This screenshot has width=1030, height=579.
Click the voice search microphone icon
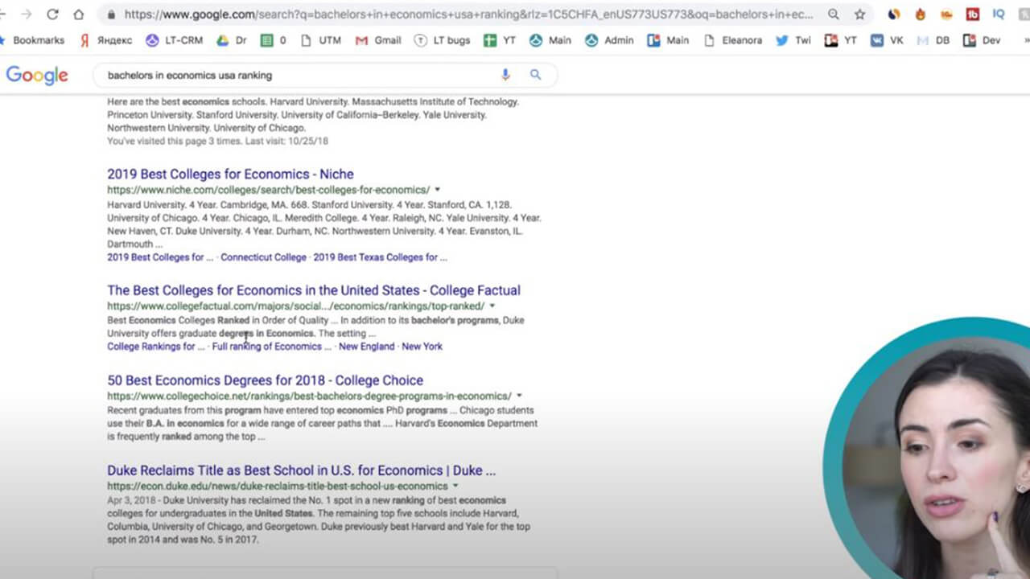(505, 75)
